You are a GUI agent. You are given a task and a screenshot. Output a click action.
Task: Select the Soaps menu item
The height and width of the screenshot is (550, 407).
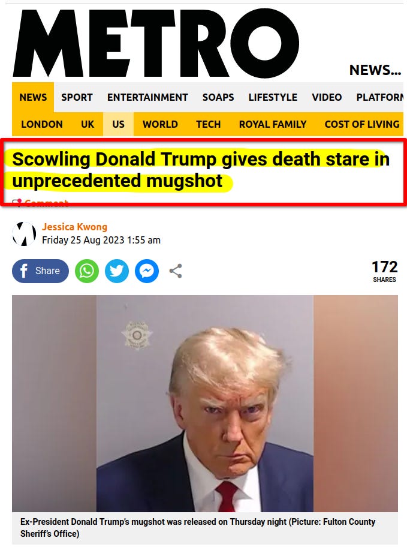tap(218, 97)
